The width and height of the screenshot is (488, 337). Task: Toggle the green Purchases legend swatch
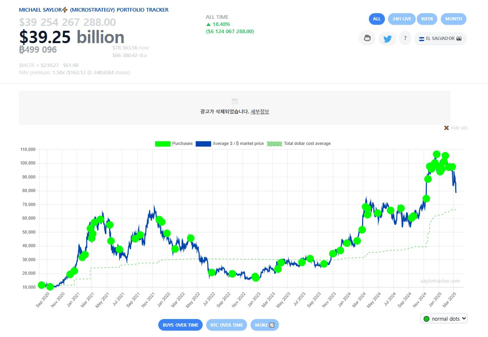click(162, 144)
